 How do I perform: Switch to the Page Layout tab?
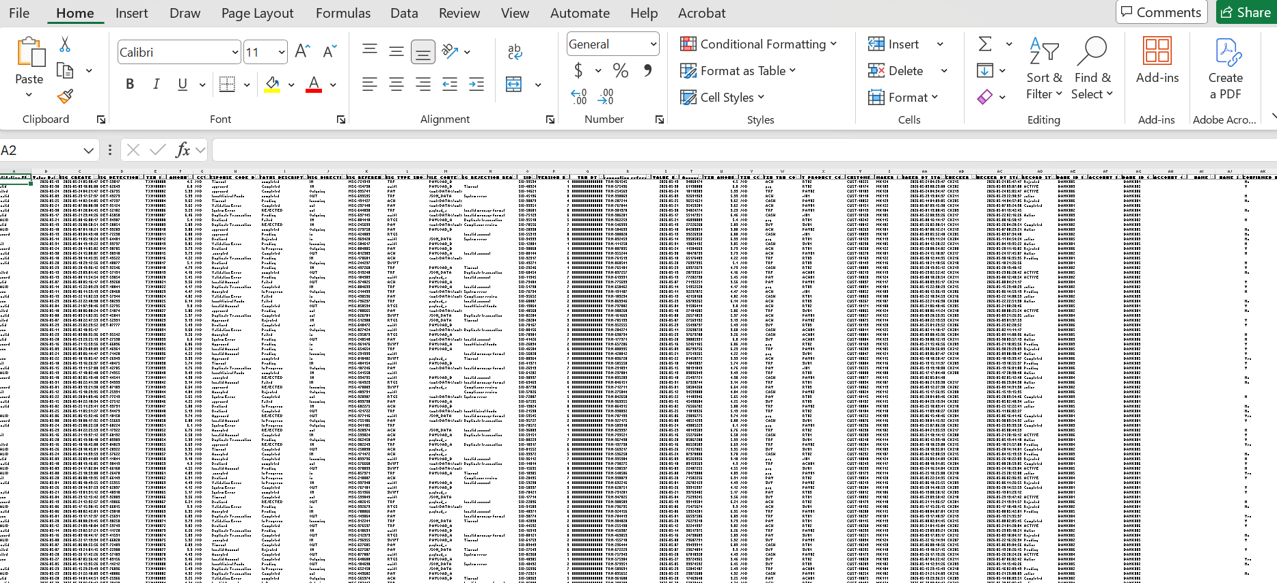click(x=257, y=13)
